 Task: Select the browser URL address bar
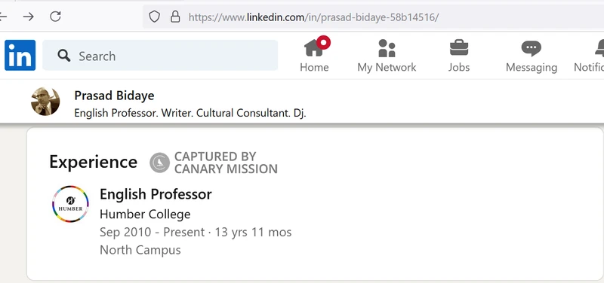pyautogui.click(x=373, y=17)
